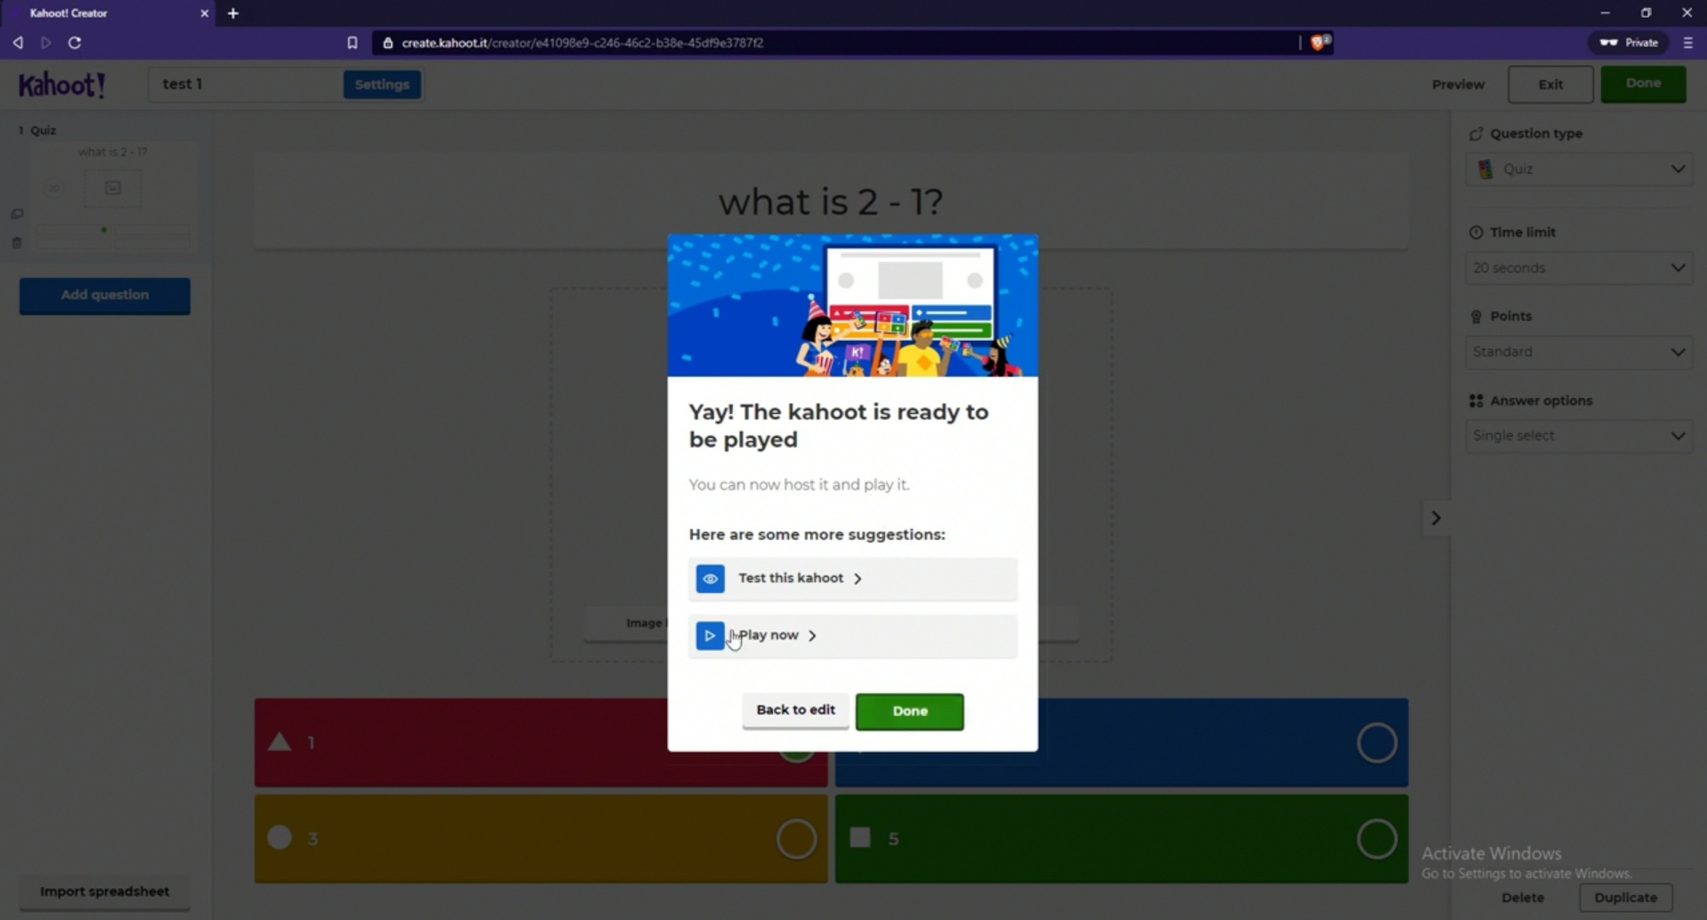Click the '1 Quiz' label in sidebar
Screen dimensions: 1707x920
(x=37, y=130)
